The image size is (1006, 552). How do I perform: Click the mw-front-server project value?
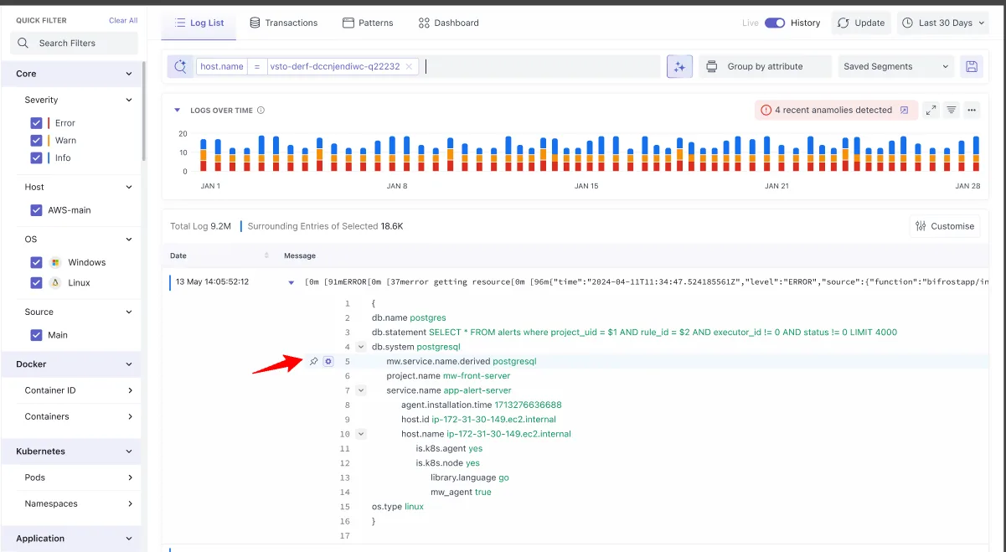[x=477, y=376]
